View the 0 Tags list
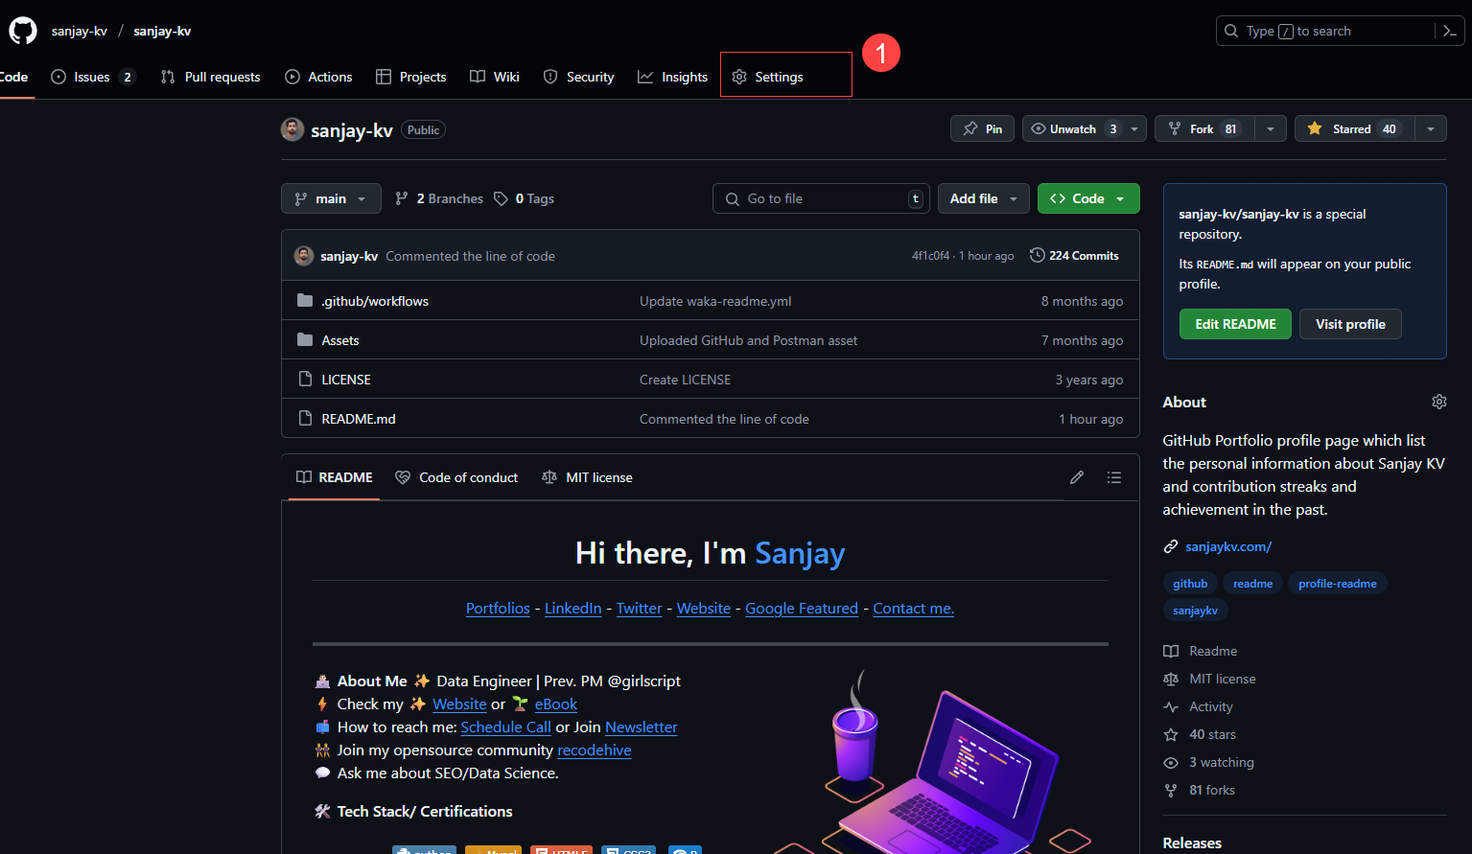Image resolution: width=1472 pixels, height=854 pixels. (524, 198)
